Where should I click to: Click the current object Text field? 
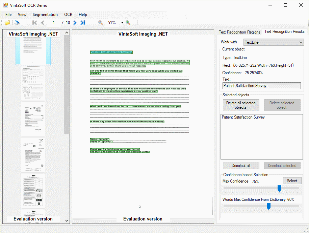coord(261,86)
